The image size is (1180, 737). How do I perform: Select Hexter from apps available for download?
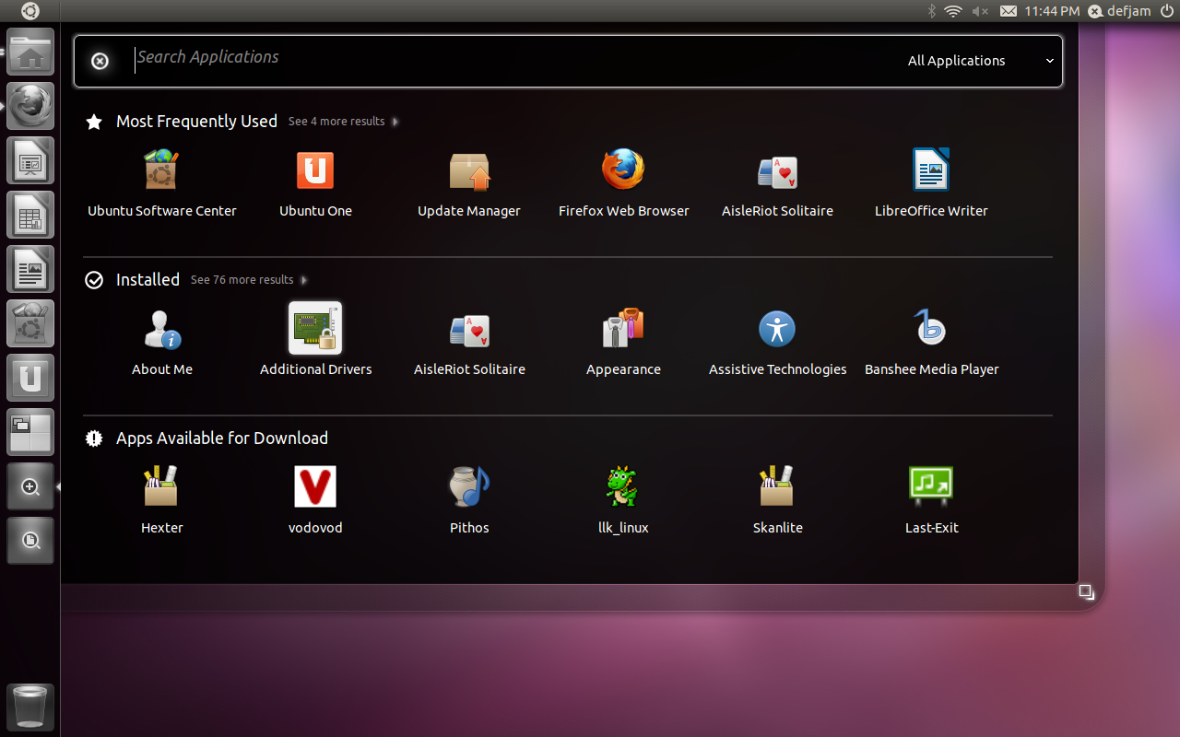coord(162,501)
